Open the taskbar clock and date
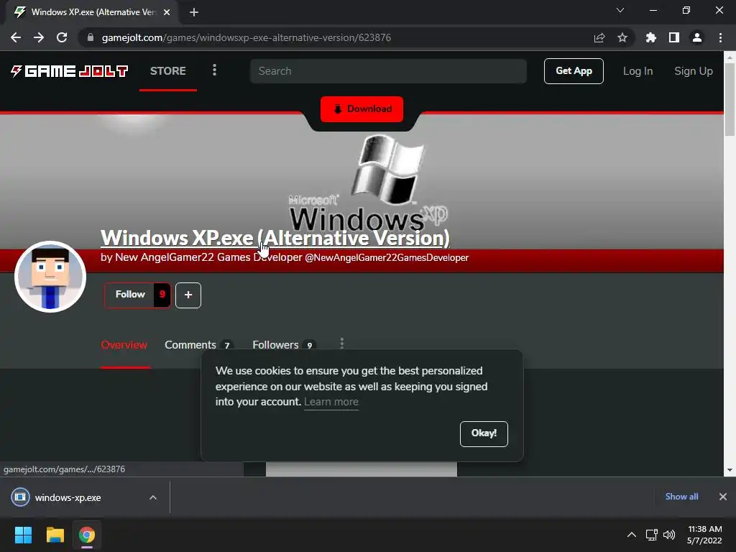Screen dimensions: 736x552 click(704, 535)
